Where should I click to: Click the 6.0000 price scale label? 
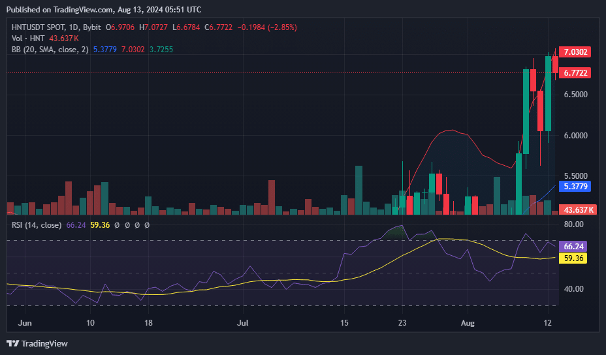tap(575, 136)
